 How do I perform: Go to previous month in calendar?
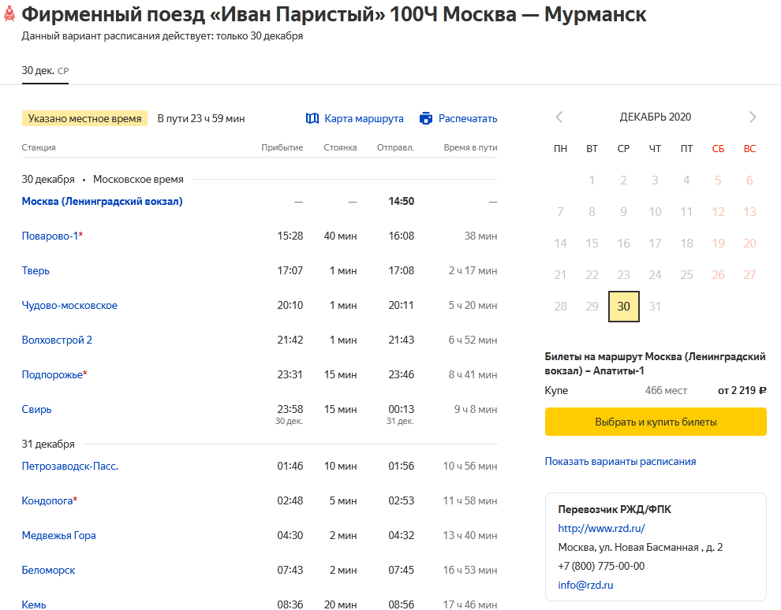(559, 117)
